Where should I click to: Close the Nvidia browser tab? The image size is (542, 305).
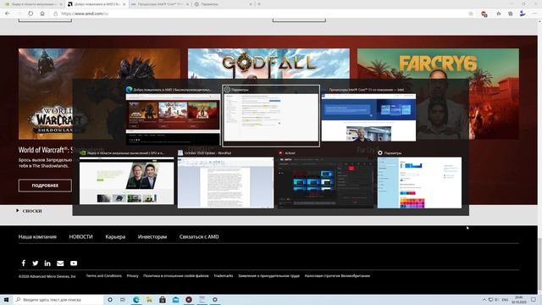point(61,4)
